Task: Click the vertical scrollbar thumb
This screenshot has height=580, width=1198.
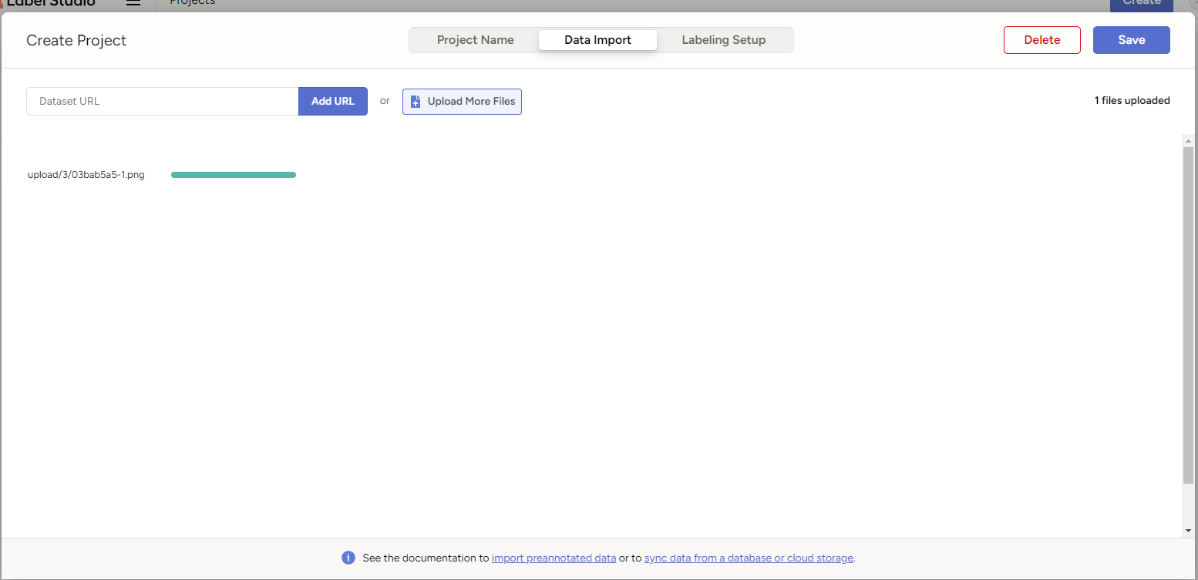Action: click(x=1188, y=316)
